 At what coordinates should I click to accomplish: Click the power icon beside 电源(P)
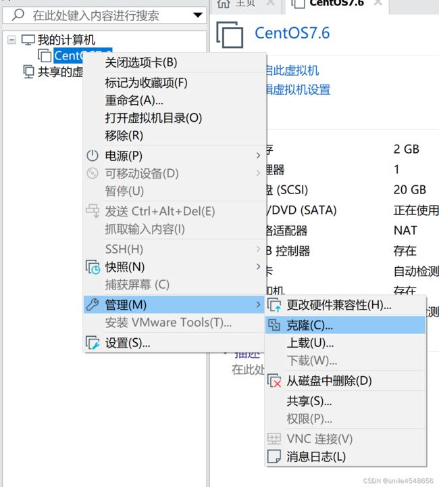pyautogui.click(x=93, y=156)
